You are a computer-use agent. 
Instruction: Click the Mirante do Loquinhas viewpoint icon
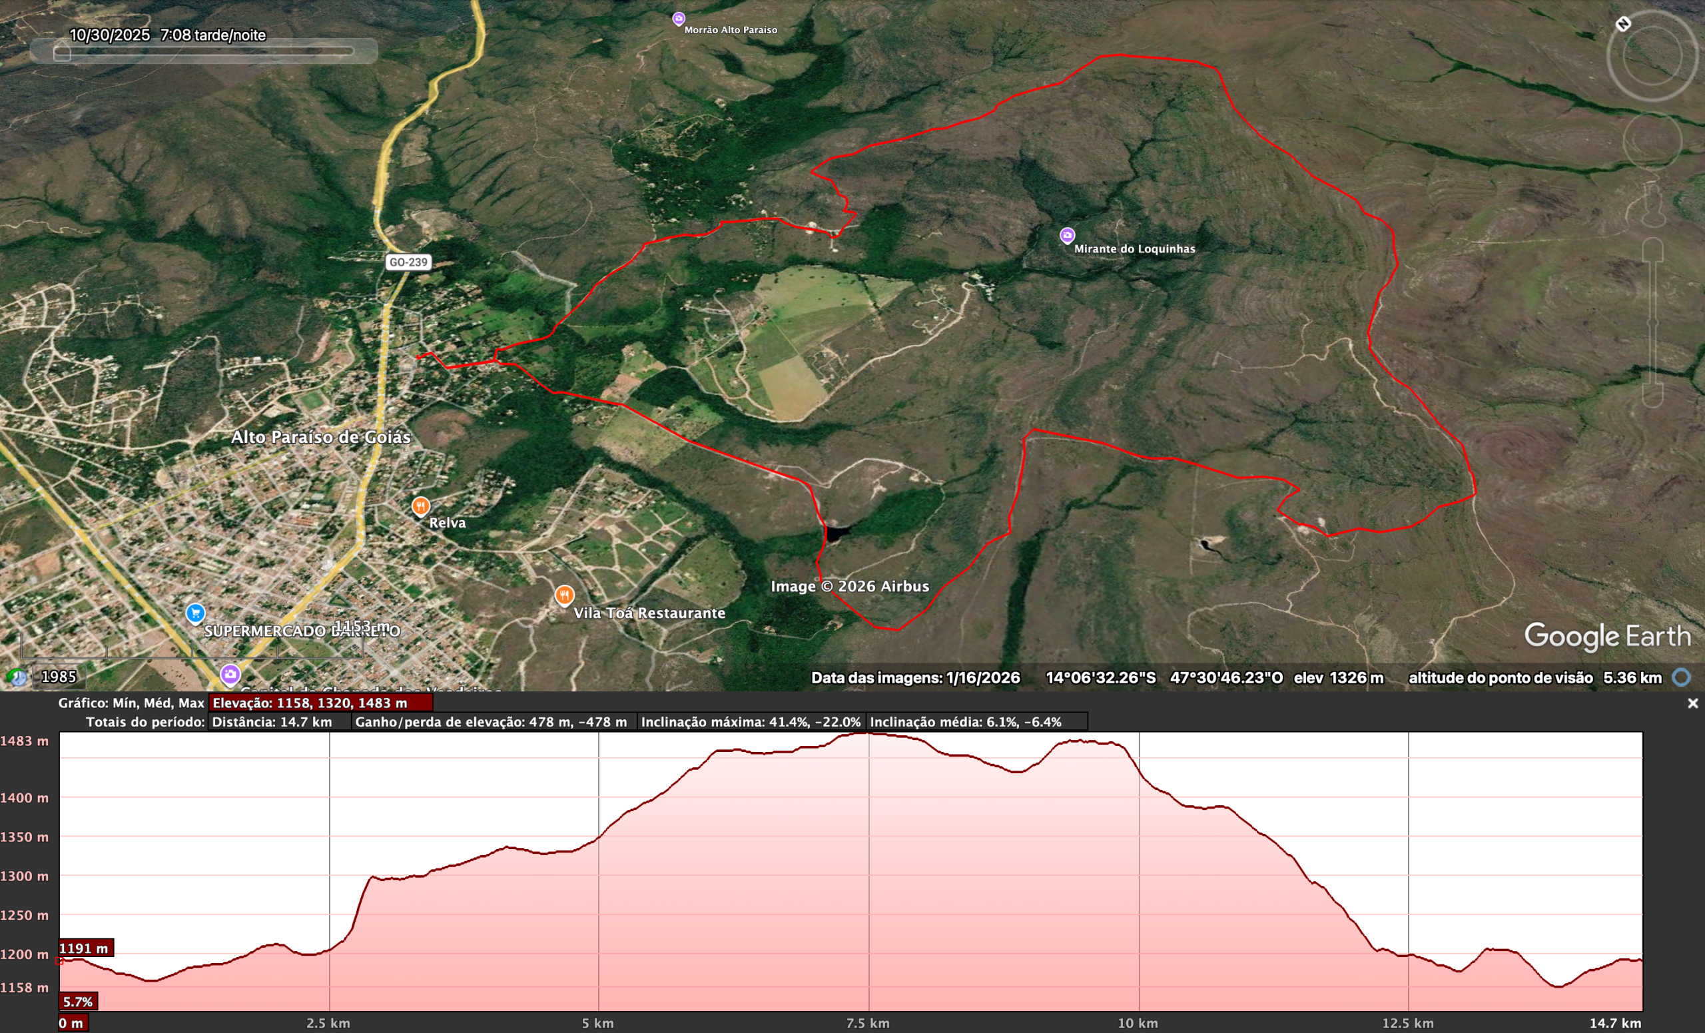(1068, 236)
